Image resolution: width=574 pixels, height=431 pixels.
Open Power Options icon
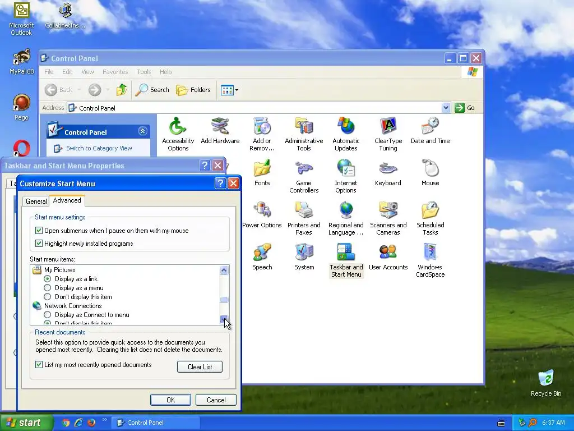point(262,215)
